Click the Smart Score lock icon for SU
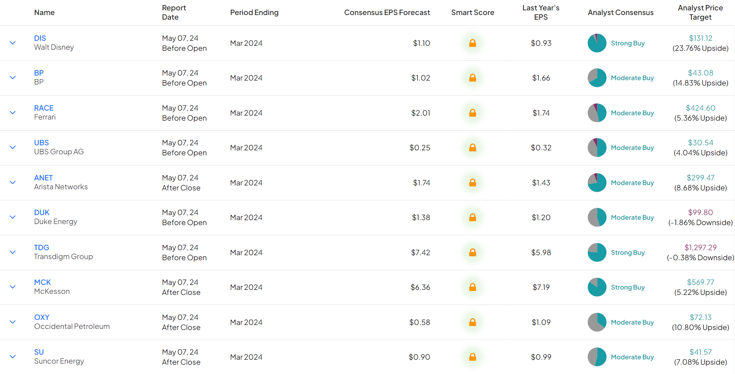This screenshot has width=735, height=374. point(473,357)
